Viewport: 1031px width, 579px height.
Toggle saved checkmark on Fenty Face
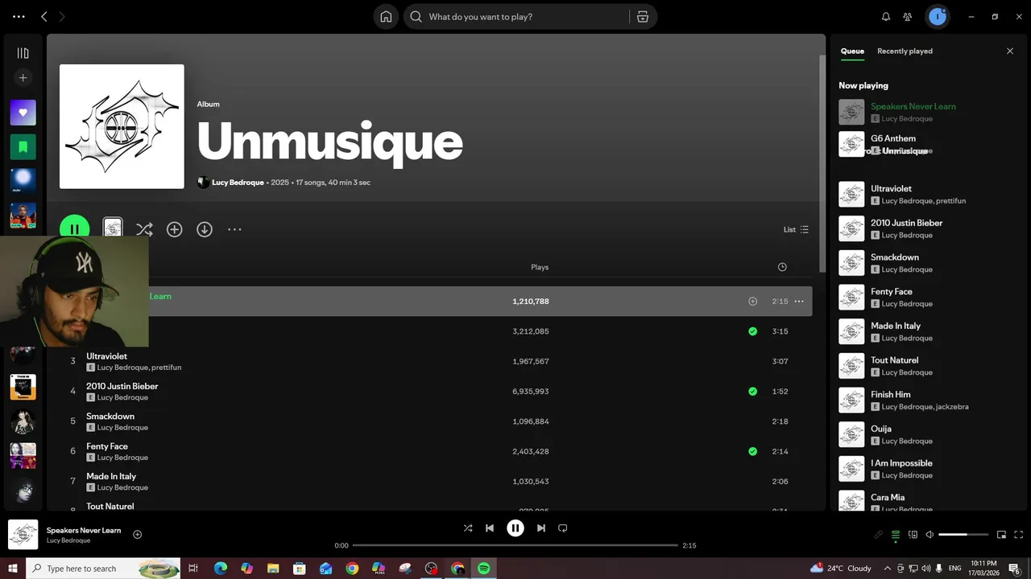[x=752, y=451]
